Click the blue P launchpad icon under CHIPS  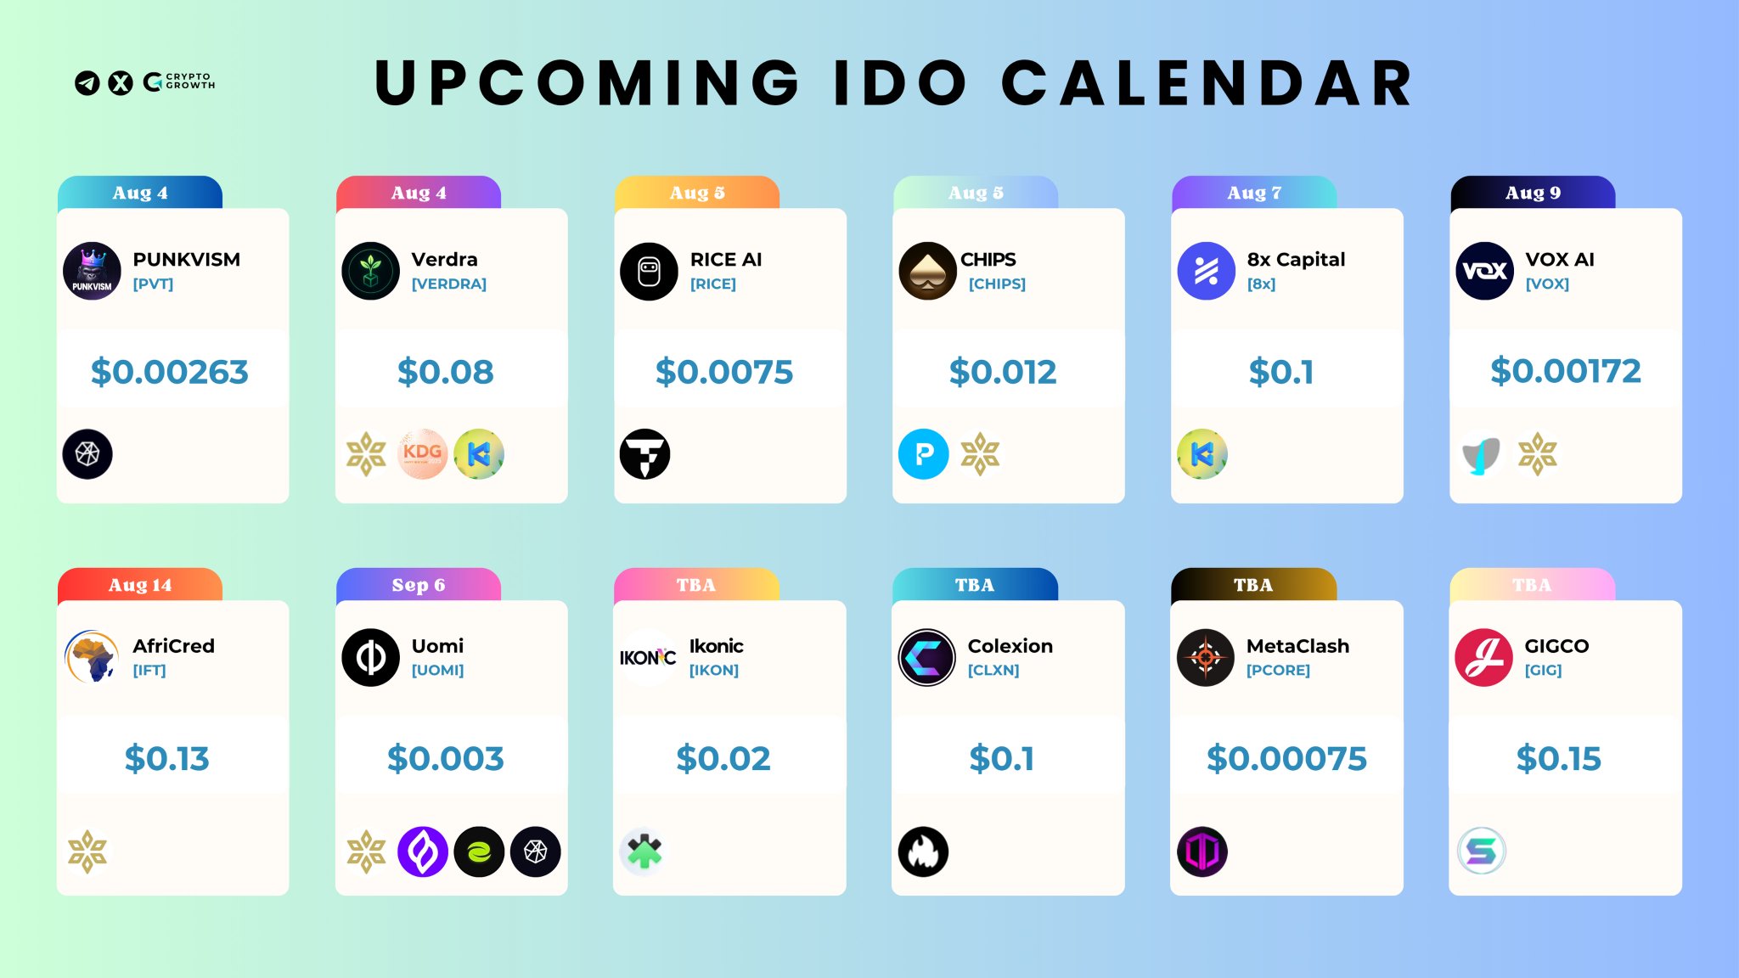(924, 454)
